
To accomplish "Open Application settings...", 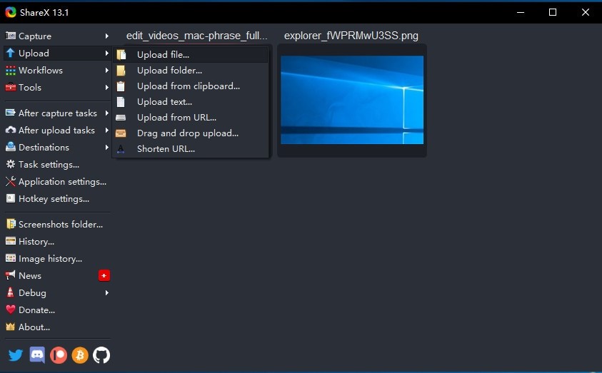I will pos(63,182).
